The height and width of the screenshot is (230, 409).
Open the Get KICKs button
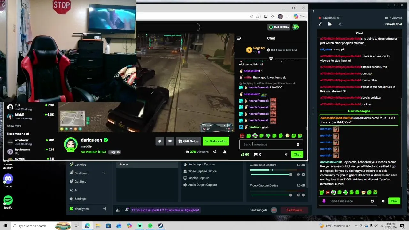click(x=279, y=27)
